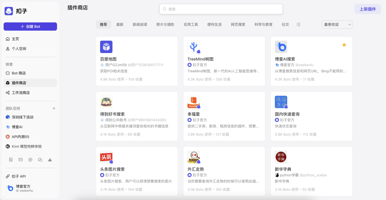
Task: Click the TreeMind树图 card title
Action: (201, 59)
